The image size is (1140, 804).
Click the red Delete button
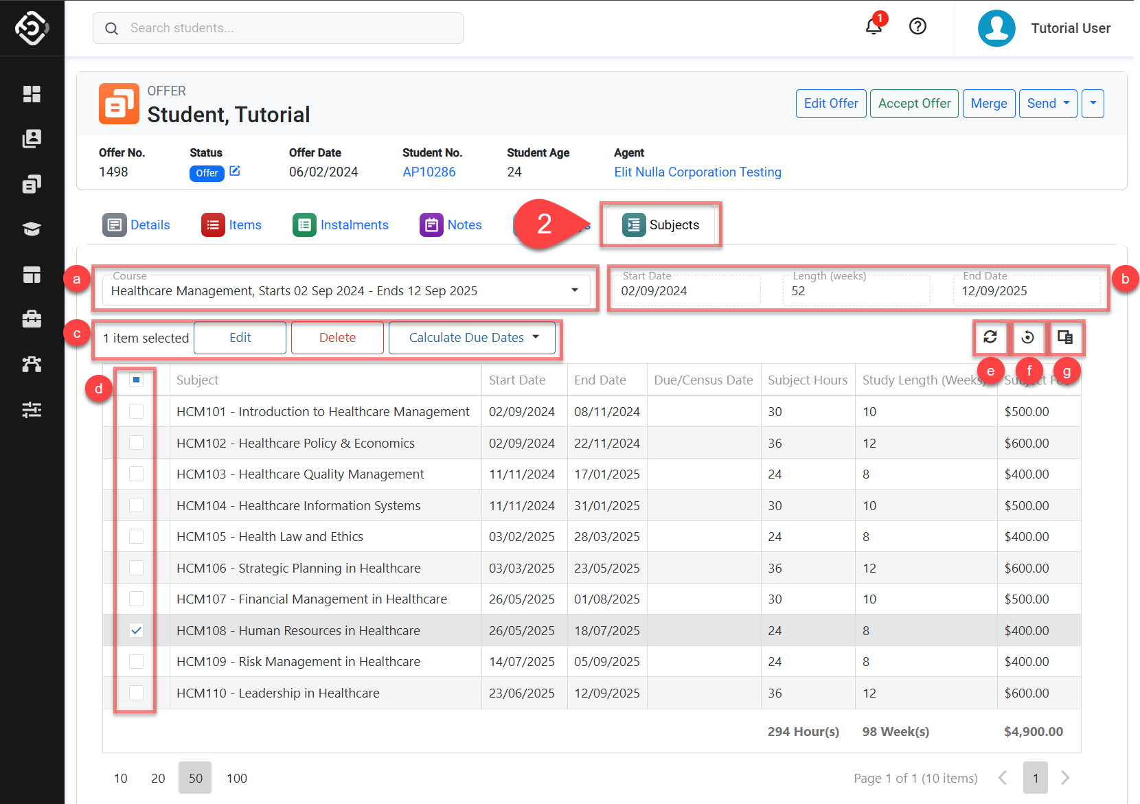[337, 338]
